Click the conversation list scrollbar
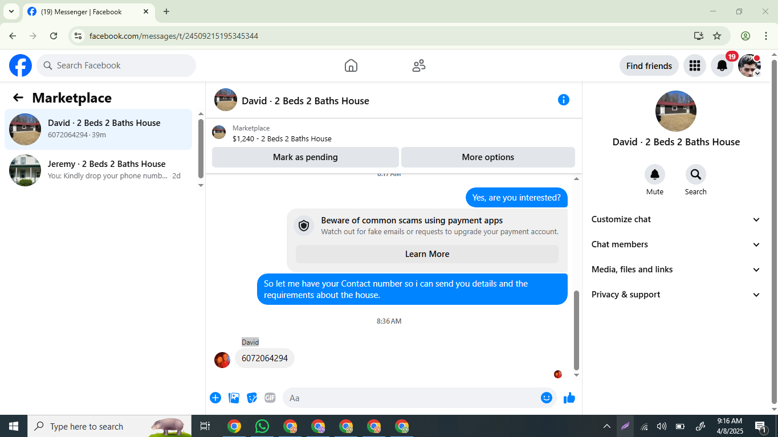The height and width of the screenshot is (437, 778). point(201,148)
